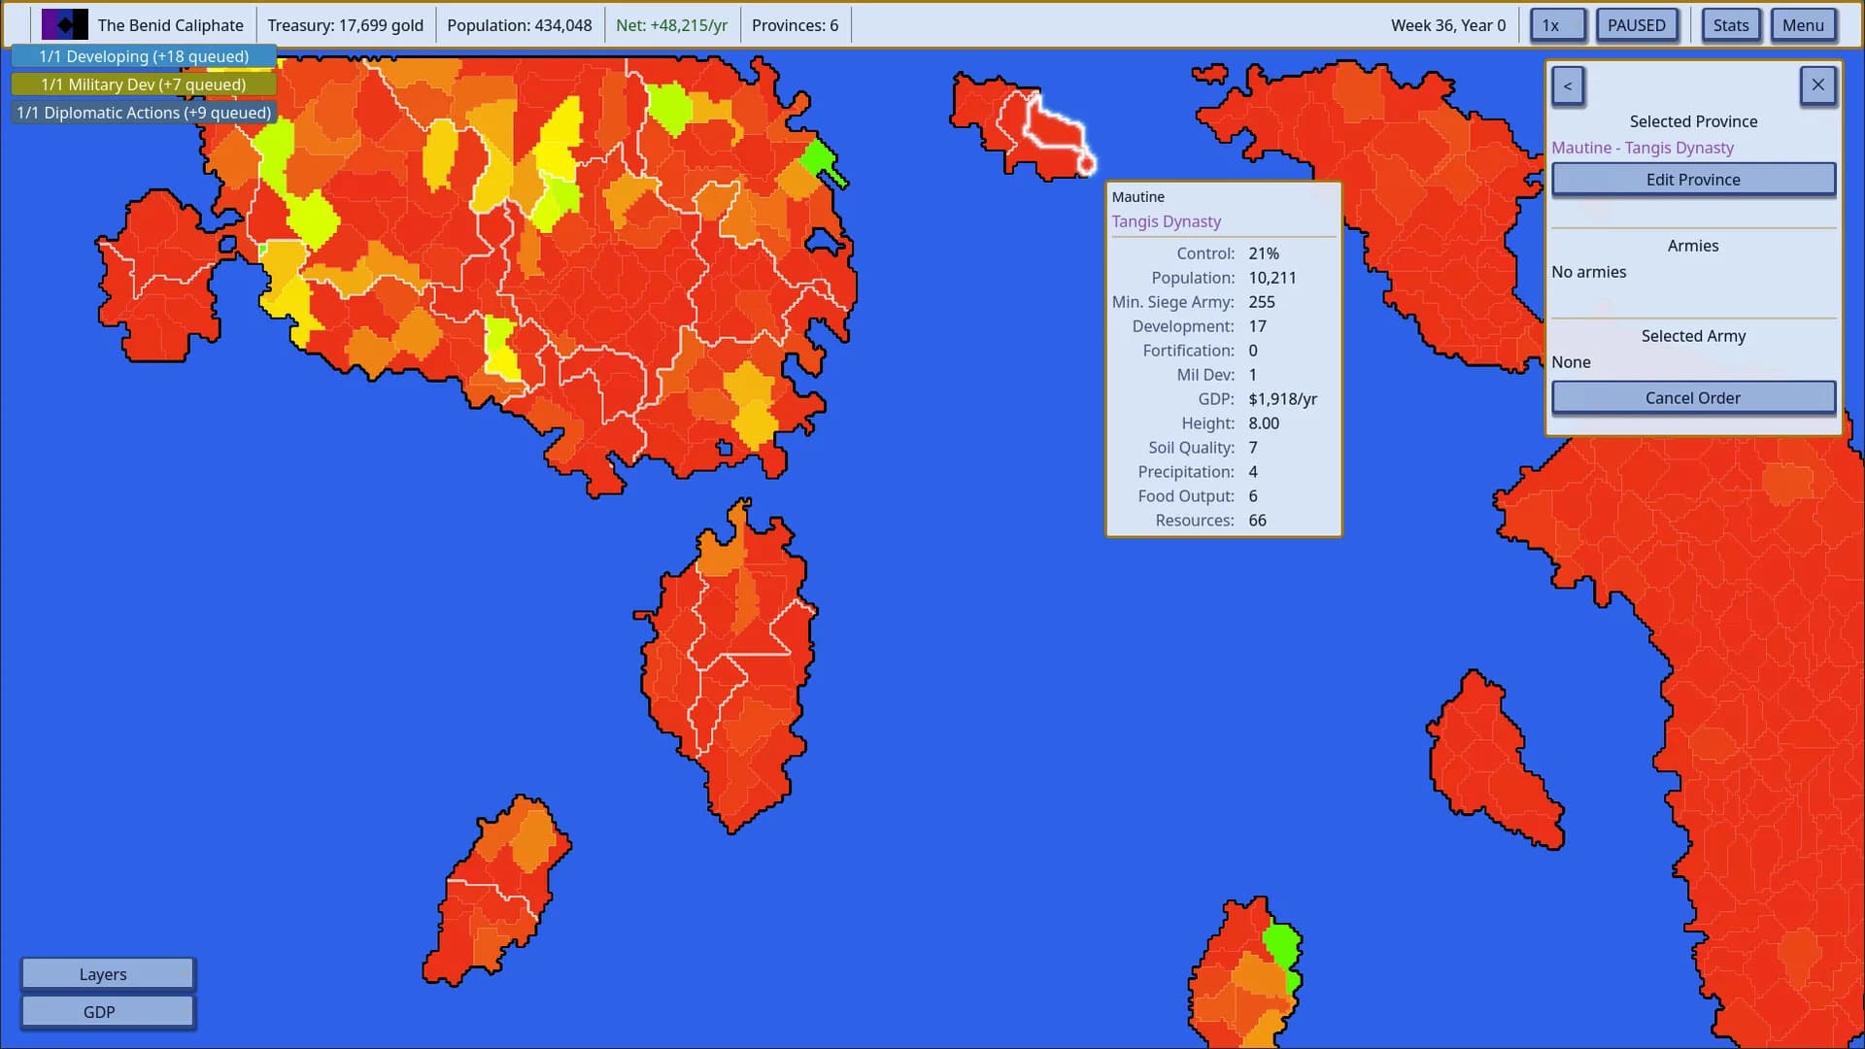Close the Selected Province panel
Screen dimensions: 1865x1049
click(1817, 85)
